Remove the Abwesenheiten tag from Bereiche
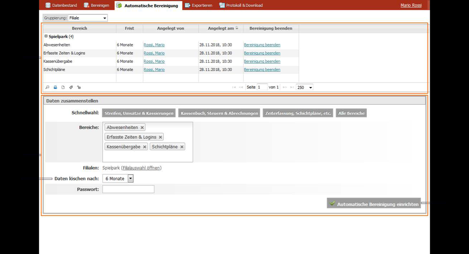The width and height of the screenshot is (469, 254). coord(142,127)
